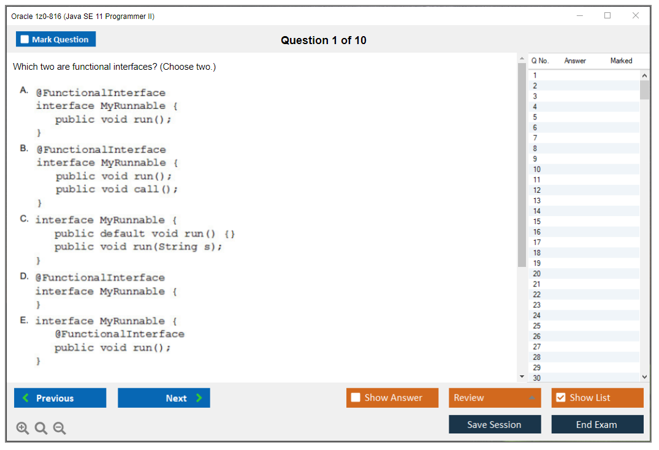Choose answer option A code block
The image size is (659, 450).
[101, 113]
